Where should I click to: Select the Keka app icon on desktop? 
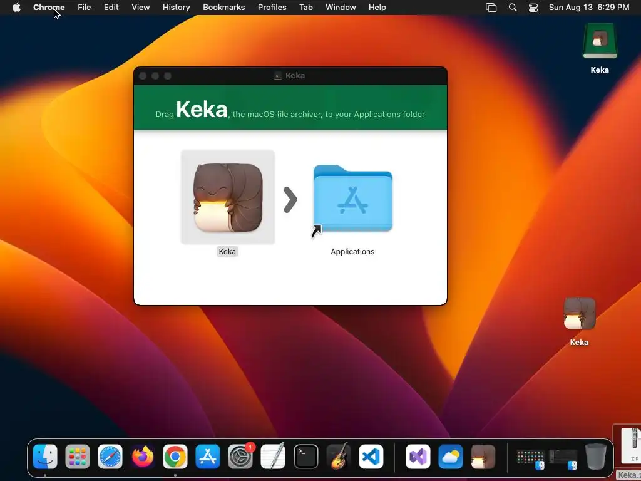(x=579, y=314)
